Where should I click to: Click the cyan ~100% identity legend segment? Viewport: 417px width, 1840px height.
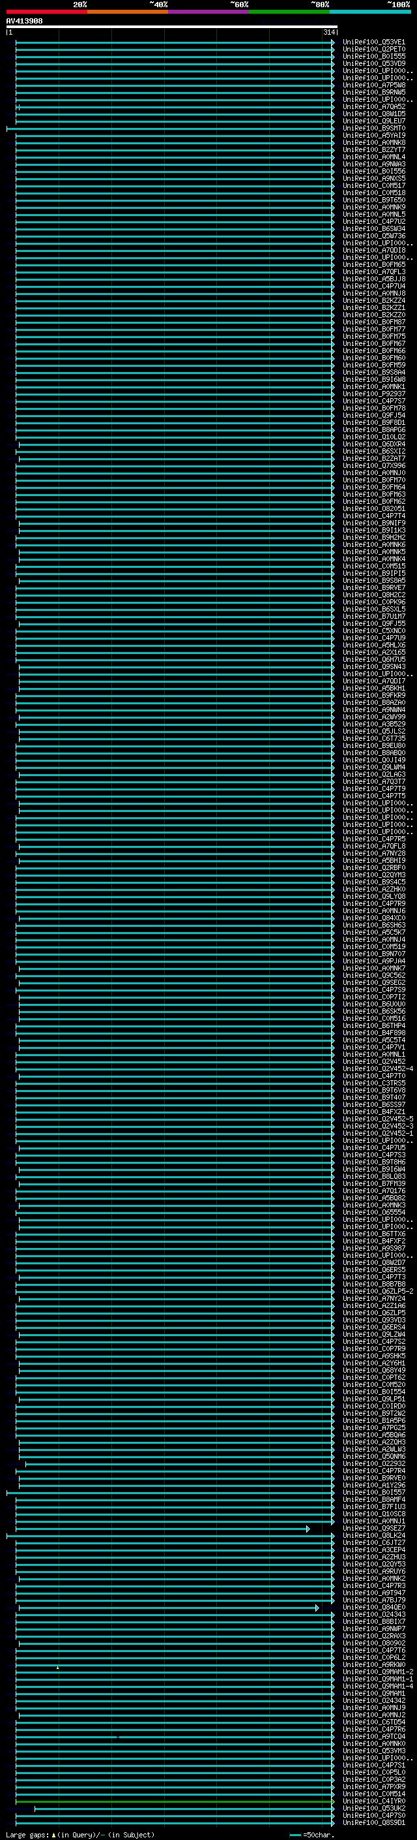371,12
